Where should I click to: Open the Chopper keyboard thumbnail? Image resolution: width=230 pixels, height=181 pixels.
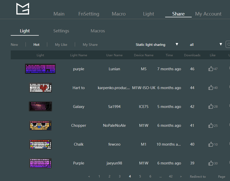pos(40,125)
